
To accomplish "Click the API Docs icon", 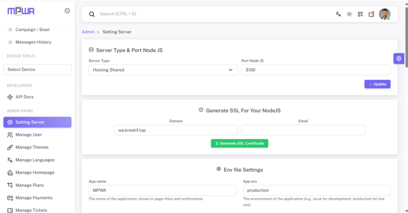I will (x=10, y=97).
